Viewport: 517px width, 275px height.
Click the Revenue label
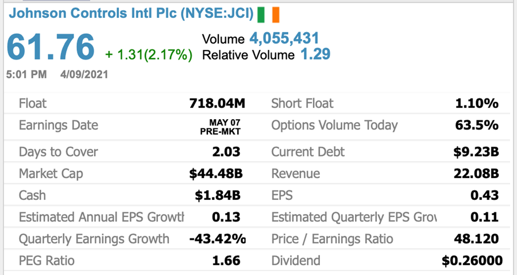296,174
